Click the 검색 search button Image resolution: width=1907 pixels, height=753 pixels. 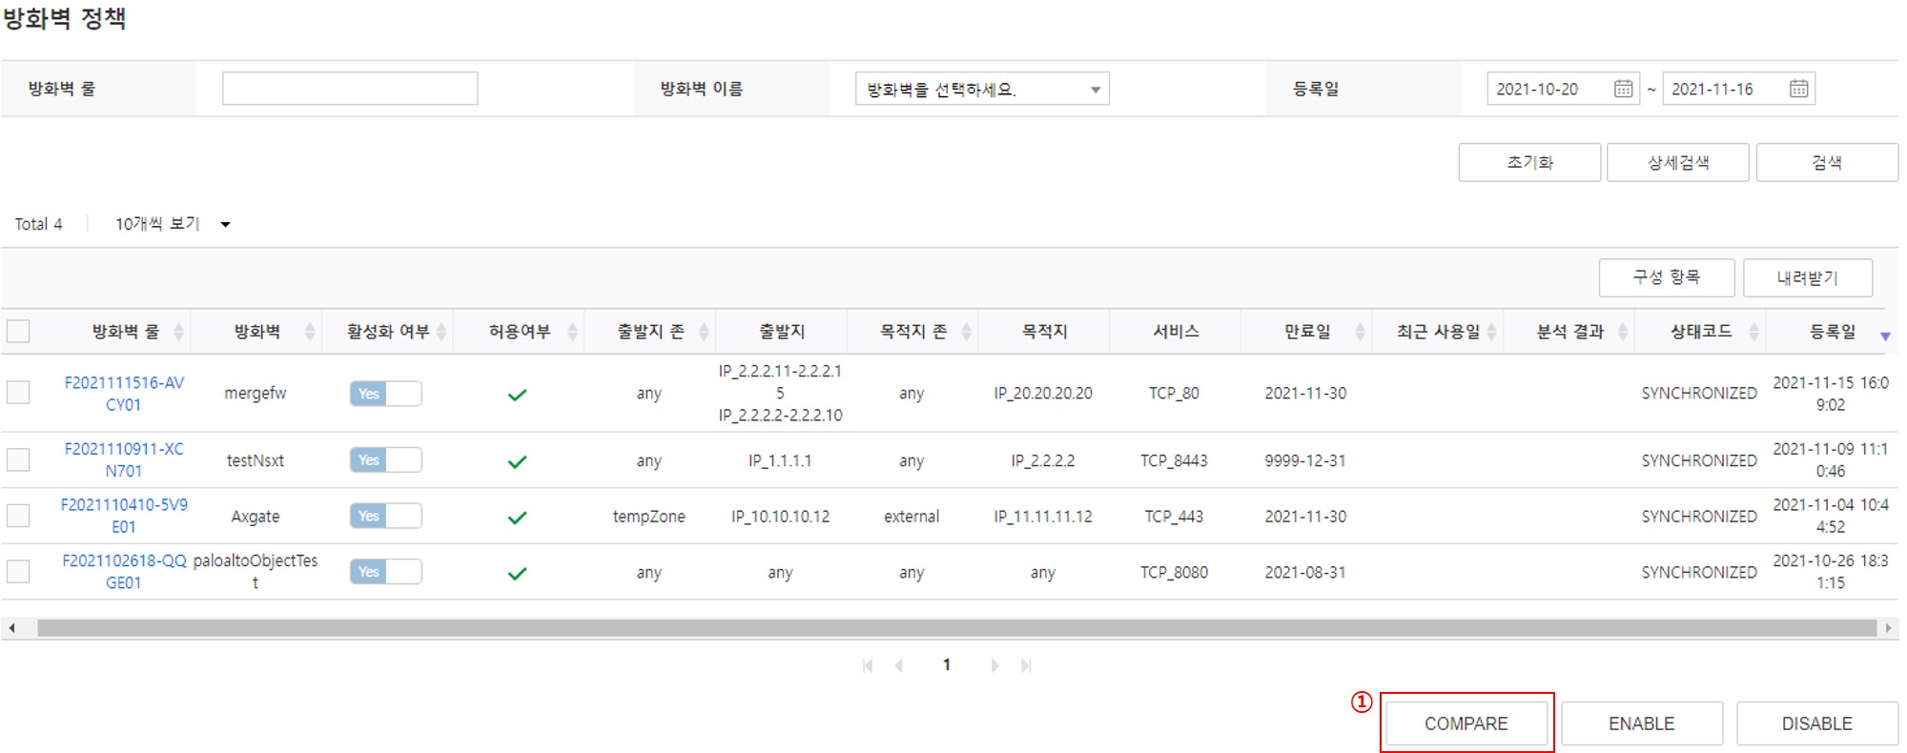pyautogui.click(x=1827, y=162)
